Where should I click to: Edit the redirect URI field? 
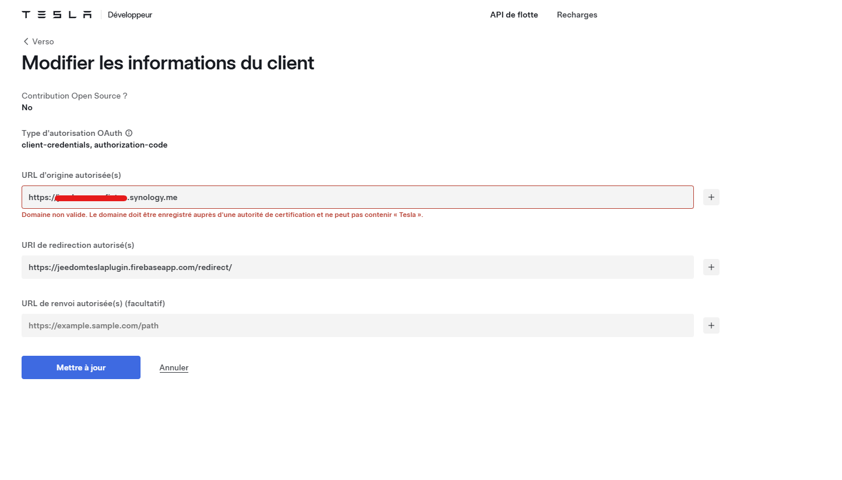pos(357,267)
